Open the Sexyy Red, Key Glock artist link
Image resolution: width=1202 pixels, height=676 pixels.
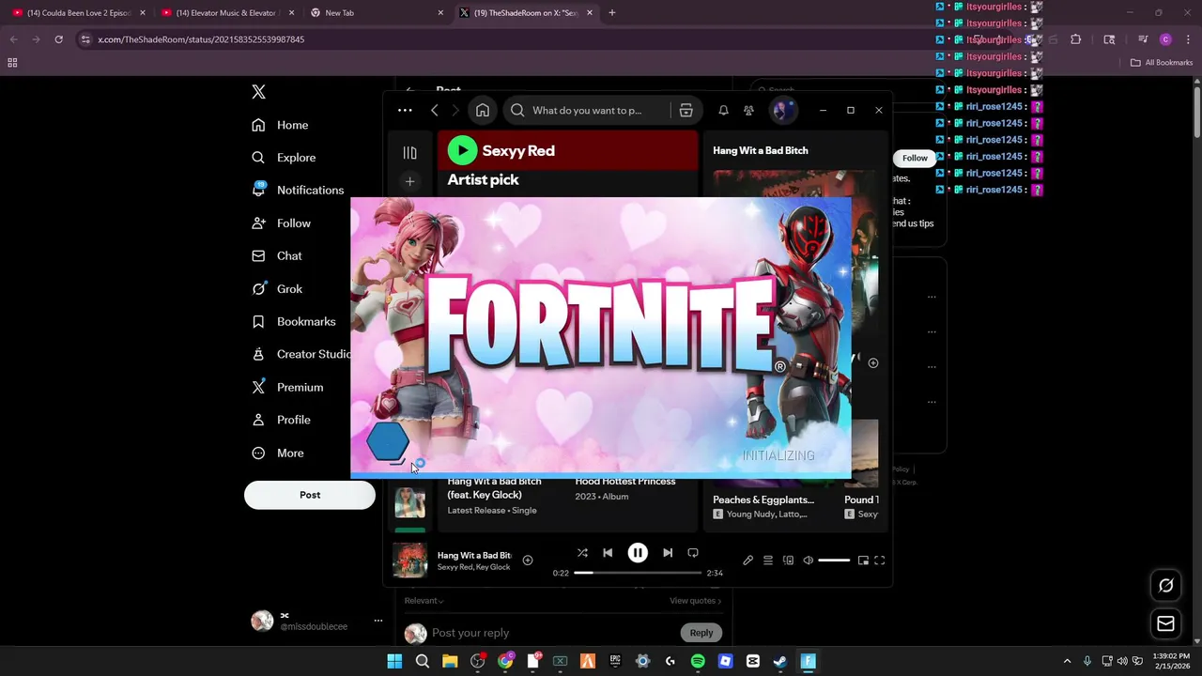click(x=473, y=567)
